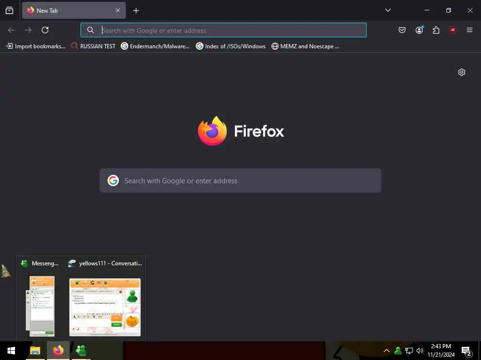Image resolution: width=481 pixels, height=360 pixels.
Task: Open MEMZ and Noescape bookmark
Action: [x=305, y=46]
